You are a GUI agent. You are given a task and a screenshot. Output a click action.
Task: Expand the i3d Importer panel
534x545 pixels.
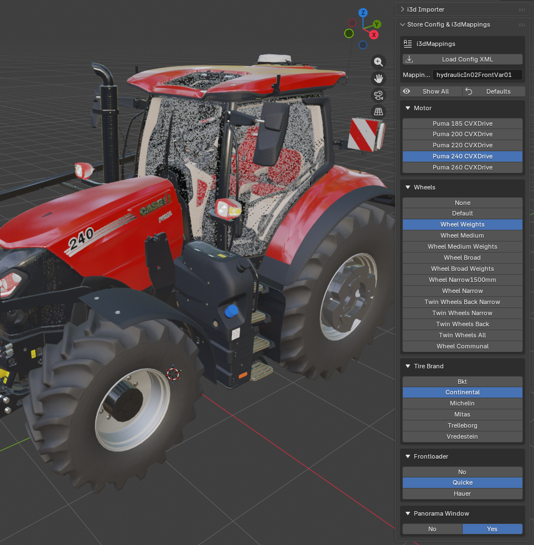tap(402, 9)
